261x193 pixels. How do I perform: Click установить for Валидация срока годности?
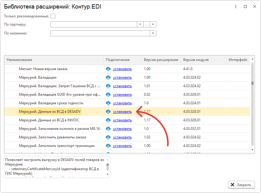pyautogui.click(x=122, y=103)
